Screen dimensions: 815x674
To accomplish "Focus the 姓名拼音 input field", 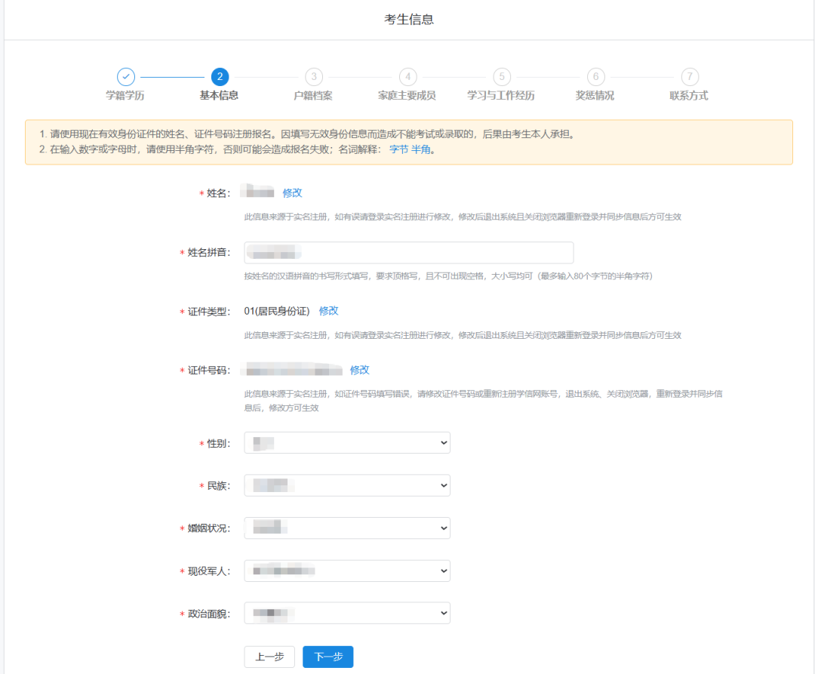I will 409,253.
